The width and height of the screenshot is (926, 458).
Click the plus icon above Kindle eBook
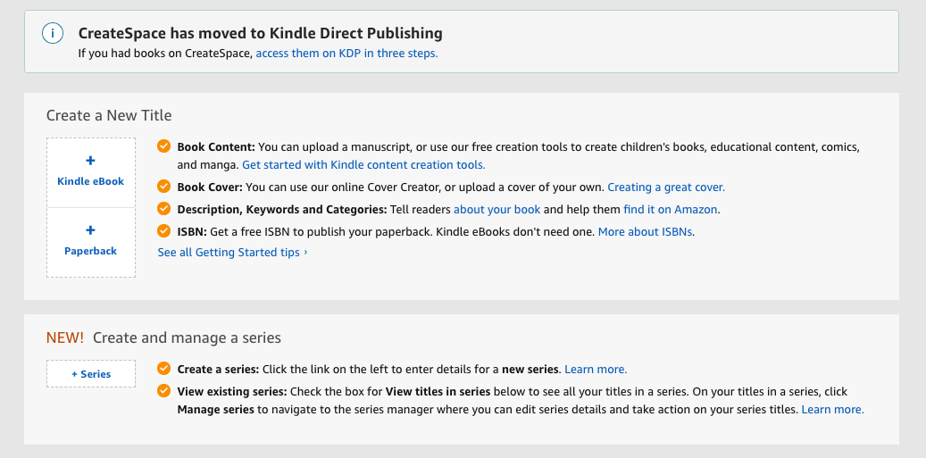click(90, 161)
